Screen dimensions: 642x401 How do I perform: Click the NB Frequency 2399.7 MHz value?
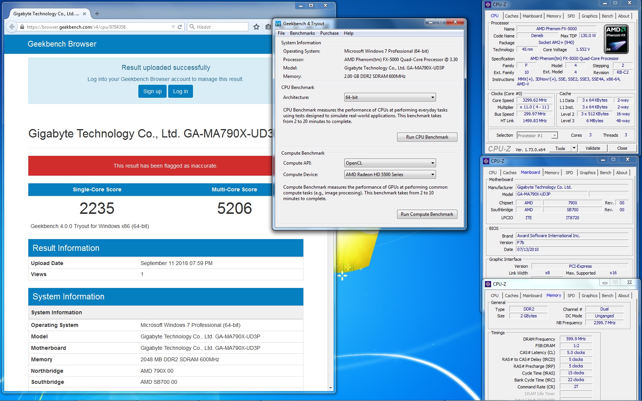tap(605, 323)
